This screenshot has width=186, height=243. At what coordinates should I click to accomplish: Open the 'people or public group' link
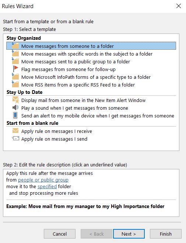pyautogui.click(x=43, y=180)
